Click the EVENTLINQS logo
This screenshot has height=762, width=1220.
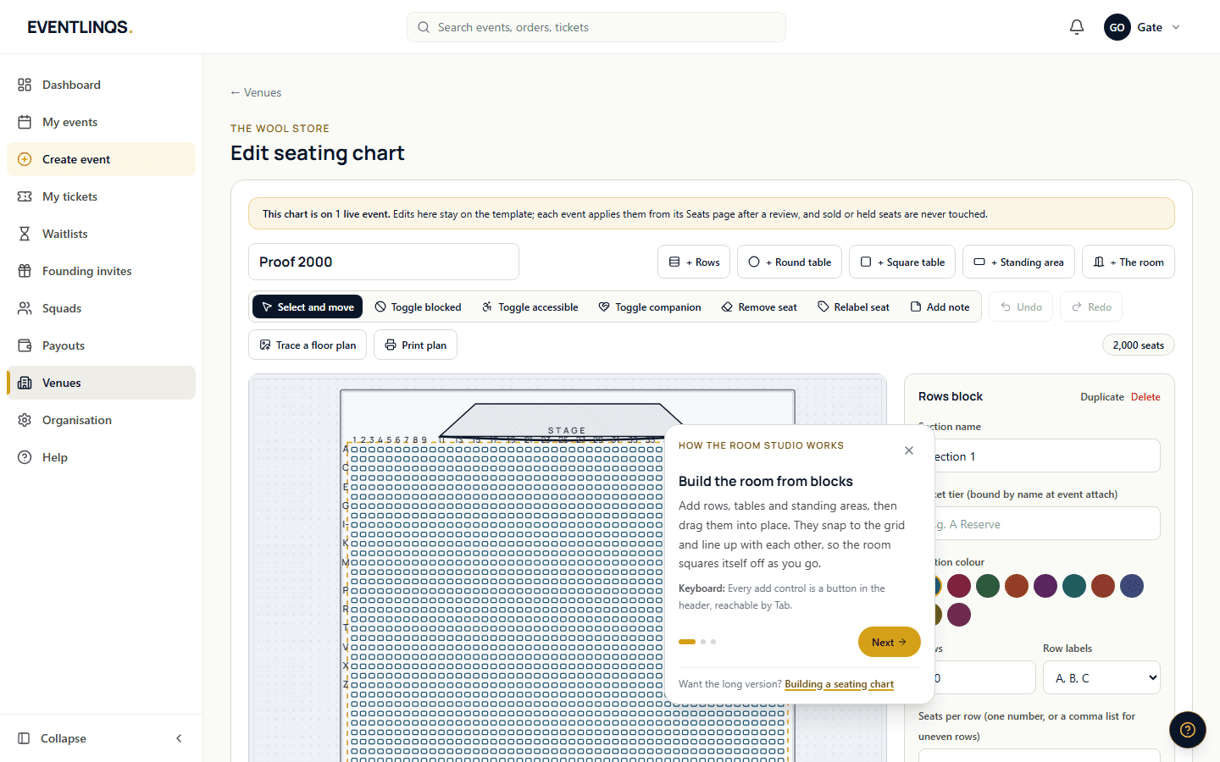click(80, 27)
